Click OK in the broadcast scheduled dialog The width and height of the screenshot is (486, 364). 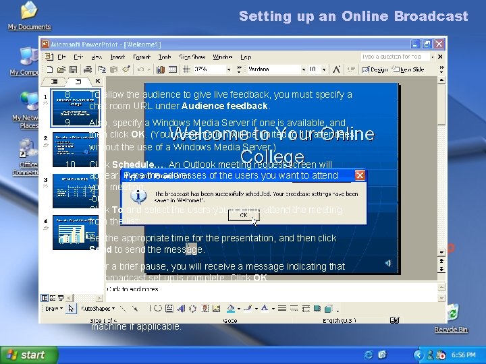(x=244, y=216)
